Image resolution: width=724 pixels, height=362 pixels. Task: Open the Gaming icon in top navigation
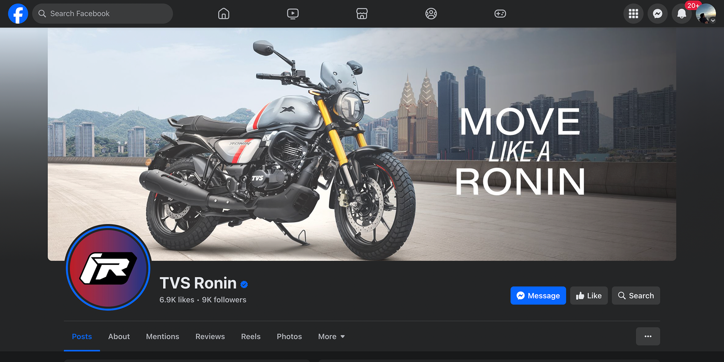tap(500, 14)
